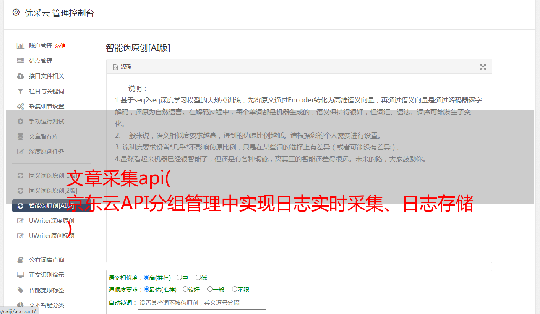The height and width of the screenshot is (314, 540).
Task: Click the gears icon for 采集细节设置
Action: 20,106
